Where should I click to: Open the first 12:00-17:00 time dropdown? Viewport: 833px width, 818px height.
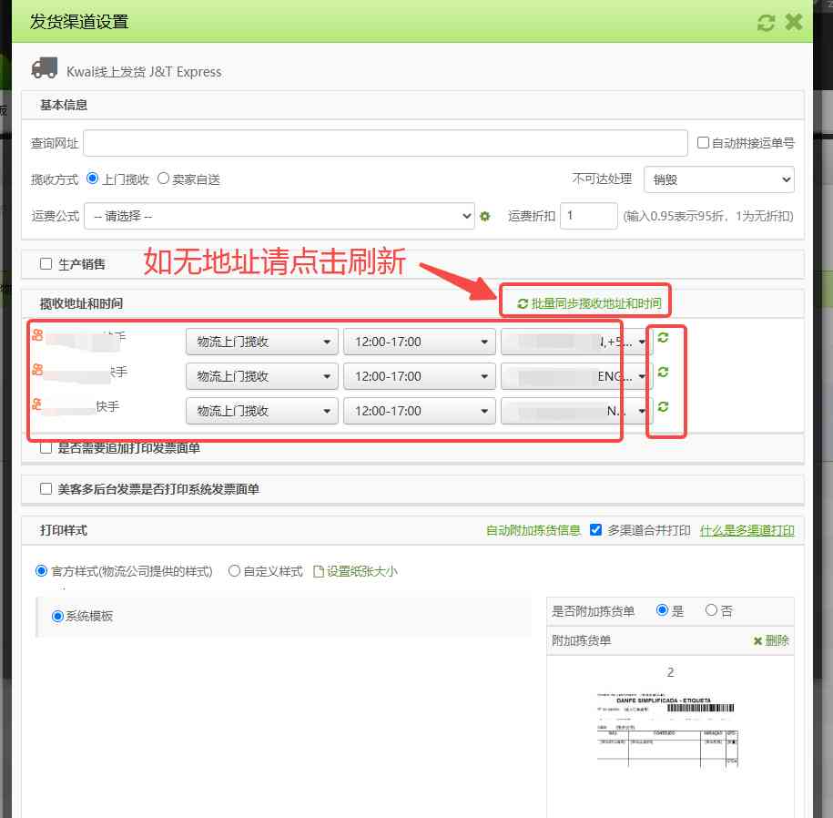tap(419, 342)
